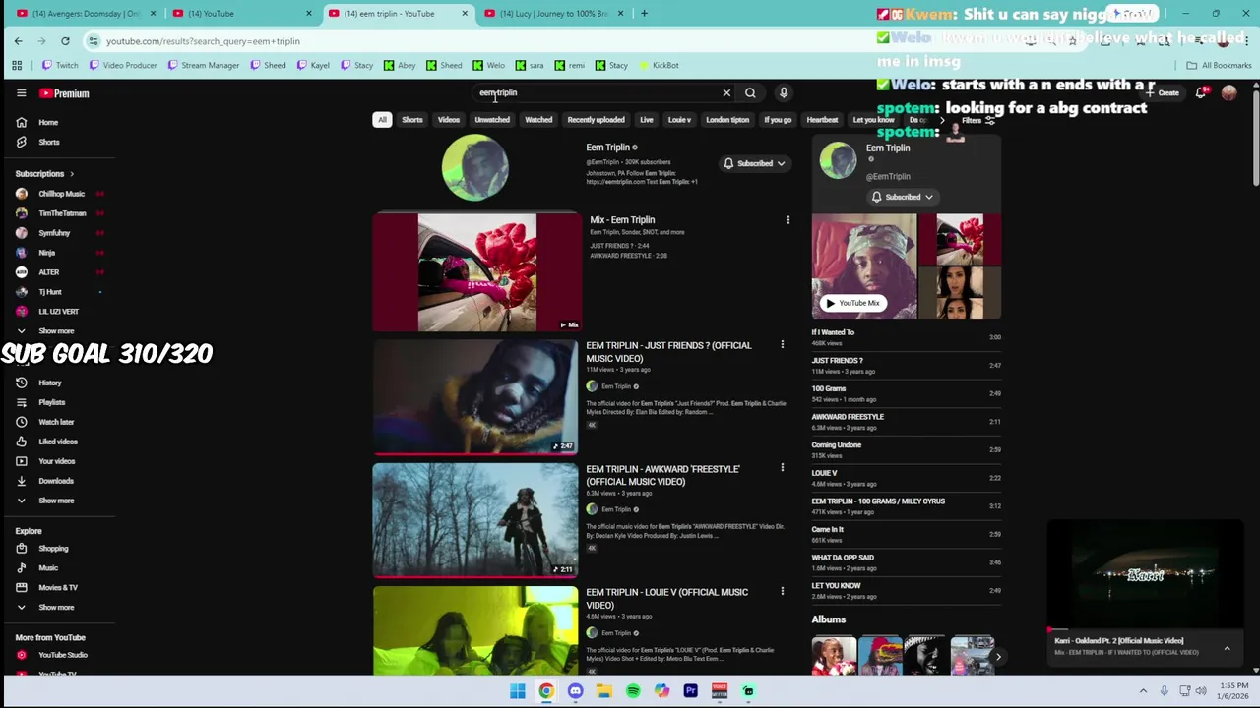This screenshot has width=1260, height=708.
Task: Open Discord from the taskbar
Action: [x=575, y=691]
